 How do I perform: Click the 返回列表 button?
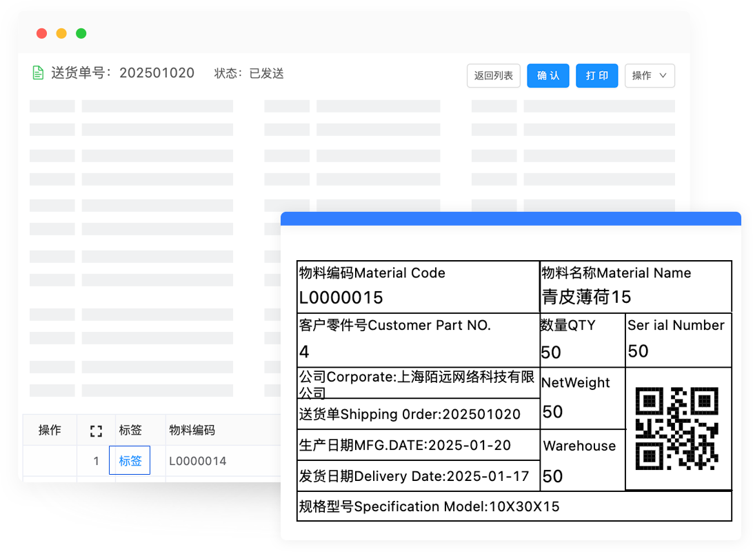pos(493,76)
